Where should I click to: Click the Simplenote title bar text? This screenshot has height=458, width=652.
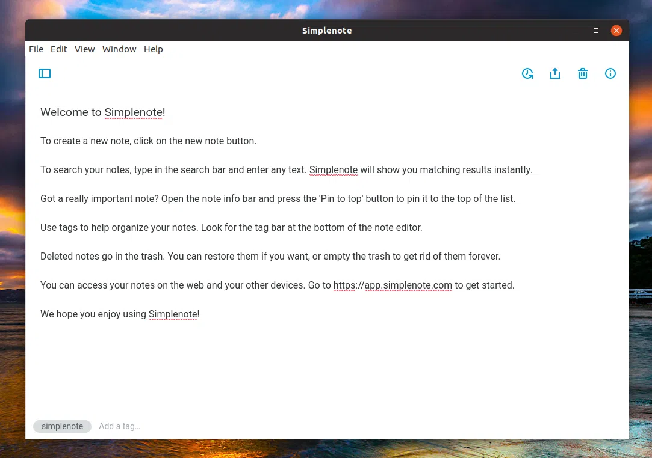click(326, 30)
